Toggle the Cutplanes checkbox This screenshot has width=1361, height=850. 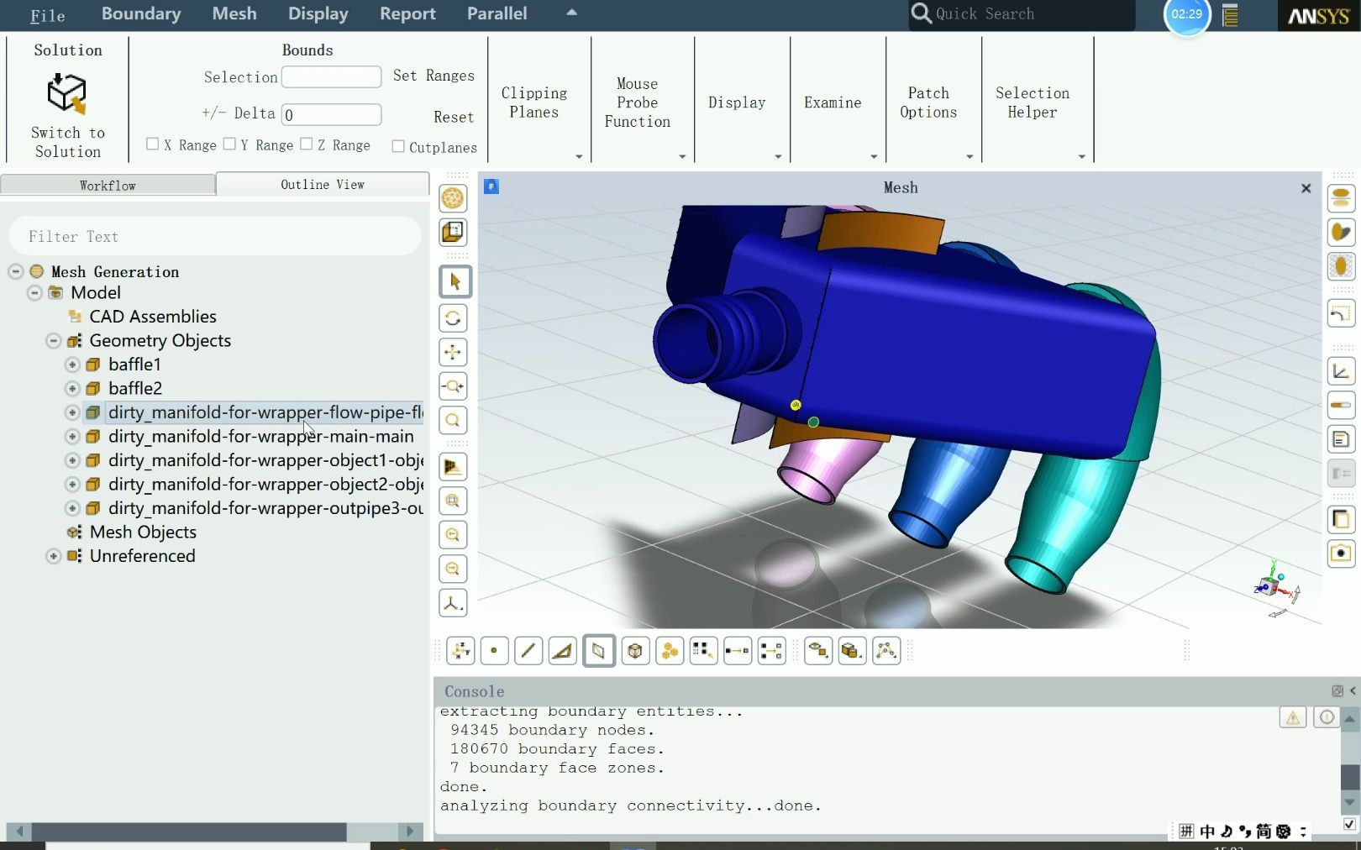pos(398,145)
